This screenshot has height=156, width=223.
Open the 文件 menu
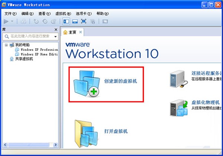(10, 14)
